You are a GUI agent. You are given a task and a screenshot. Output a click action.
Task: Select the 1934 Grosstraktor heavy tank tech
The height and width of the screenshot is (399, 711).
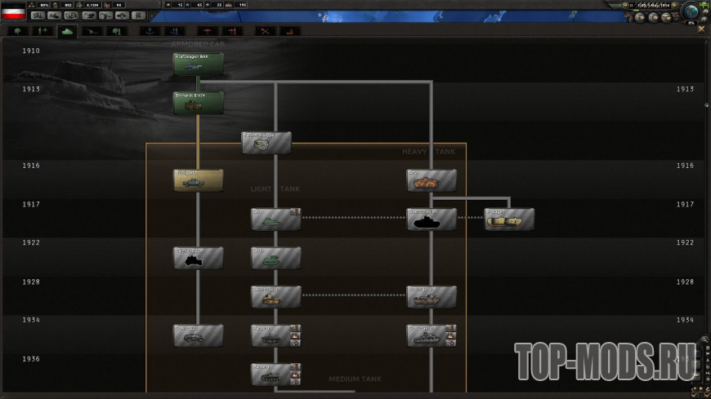[432, 335]
